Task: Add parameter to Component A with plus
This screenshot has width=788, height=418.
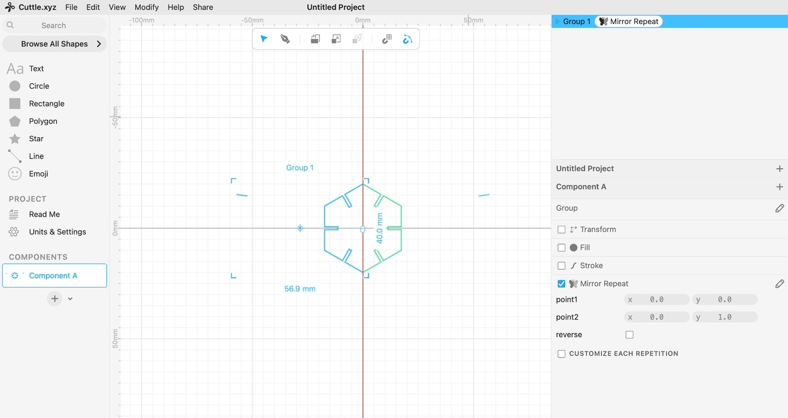Action: click(x=780, y=187)
